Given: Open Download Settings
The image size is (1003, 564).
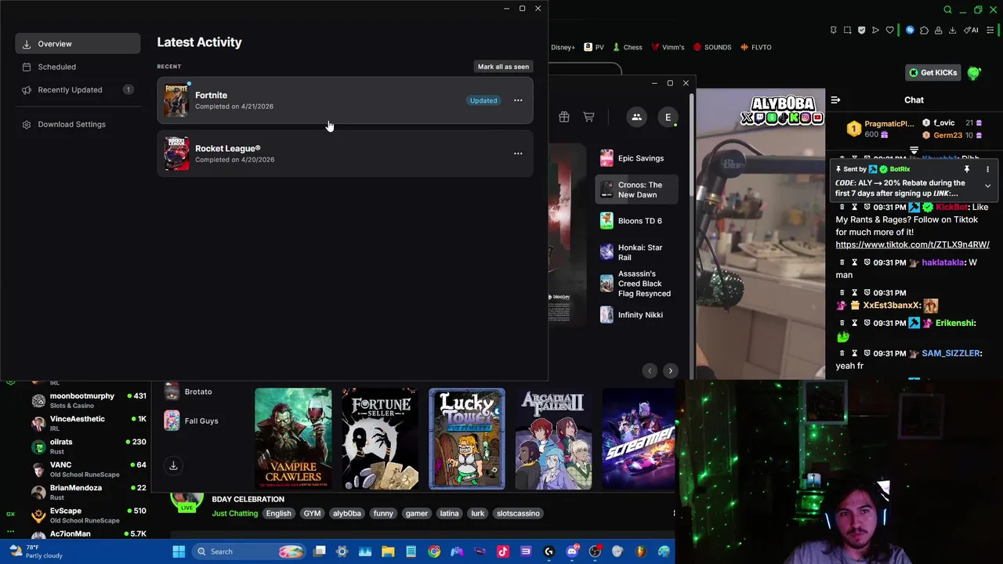Looking at the screenshot, I should [x=78, y=125].
